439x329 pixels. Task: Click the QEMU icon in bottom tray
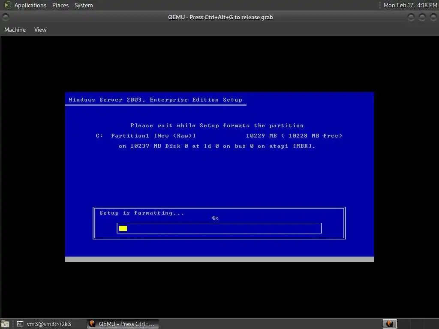tap(389, 324)
